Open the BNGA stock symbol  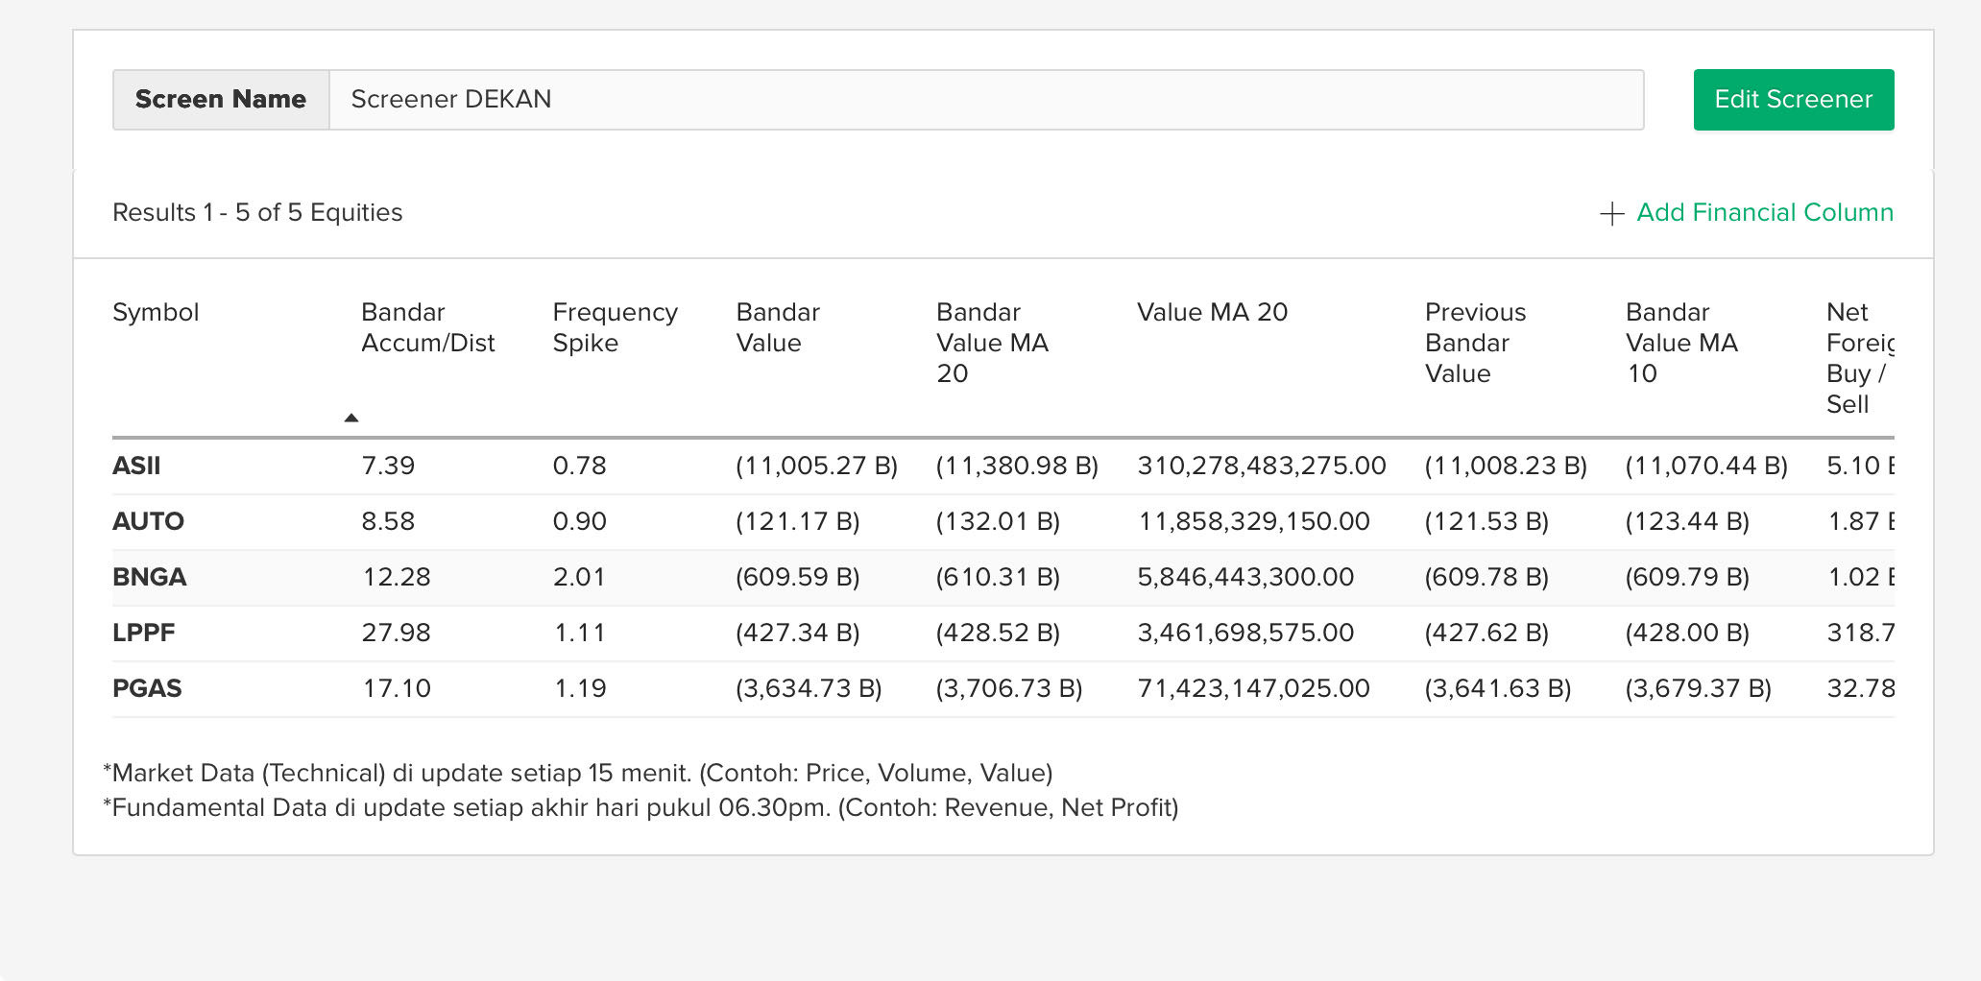coord(149,577)
